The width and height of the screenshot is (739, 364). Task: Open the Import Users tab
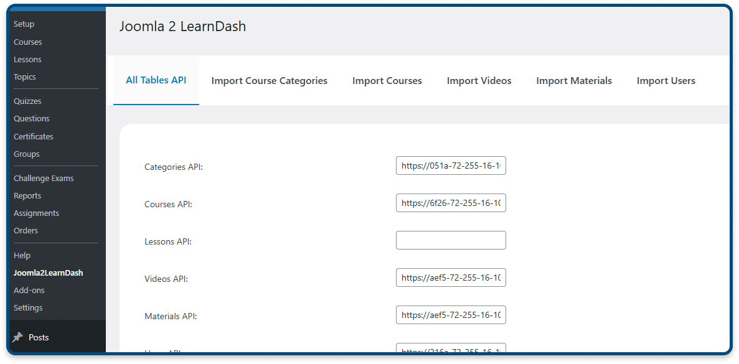coord(666,80)
